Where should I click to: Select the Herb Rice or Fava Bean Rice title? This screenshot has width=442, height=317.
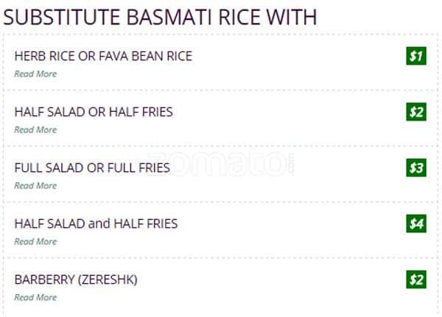pyautogui.click(x=103, y=56)
